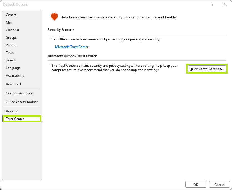Open the Microsoft Trust Center link
The height and width of the screenshot is (190, 232).
click(72, 47)
